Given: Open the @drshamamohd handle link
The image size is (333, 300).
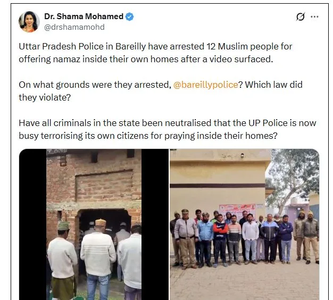Looking at the screenshot, I should [x=74, y=27].
